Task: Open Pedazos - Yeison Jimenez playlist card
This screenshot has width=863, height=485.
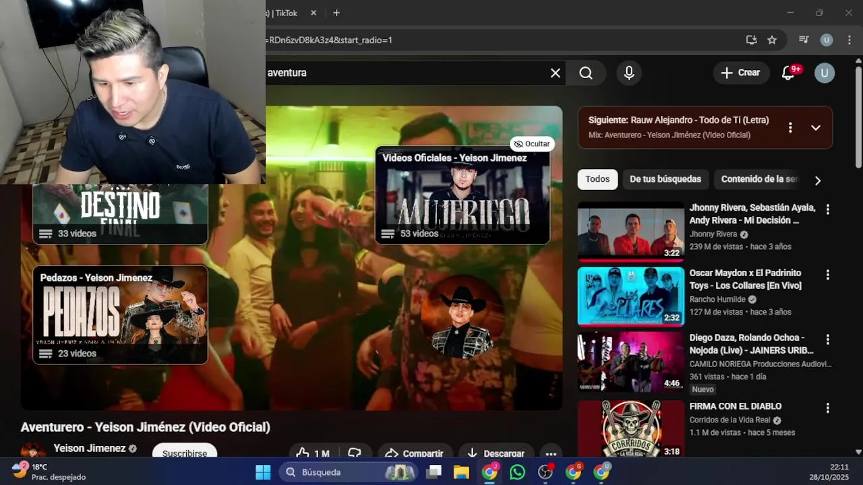Action: 120,315
